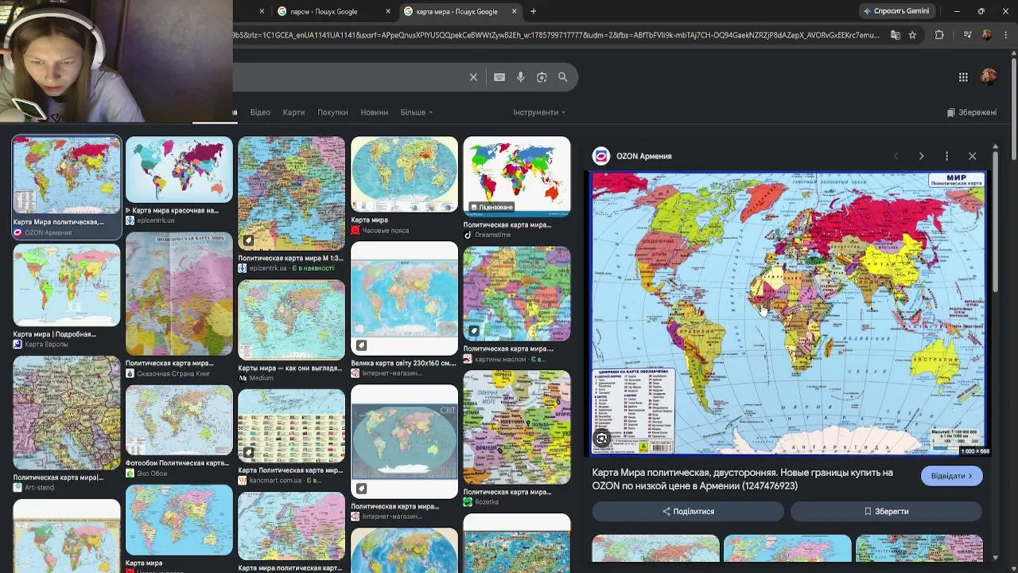Open the 'Политическая карта мира М 1:3' thumbnail
1018x573 pixels.
pyautogui.click(x=292, y=193)
